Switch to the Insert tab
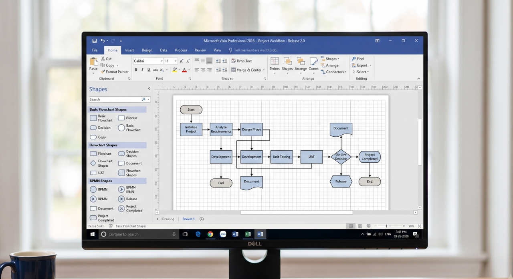Viewport: 513px width, 279px height. (129, 50)
